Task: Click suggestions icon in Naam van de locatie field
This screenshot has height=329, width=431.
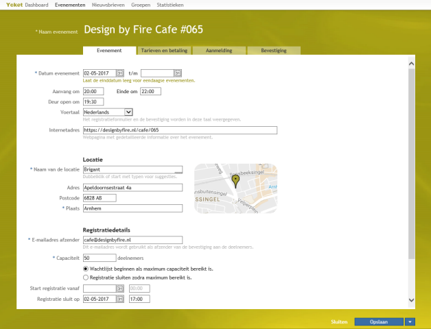Action: point(178,169)
